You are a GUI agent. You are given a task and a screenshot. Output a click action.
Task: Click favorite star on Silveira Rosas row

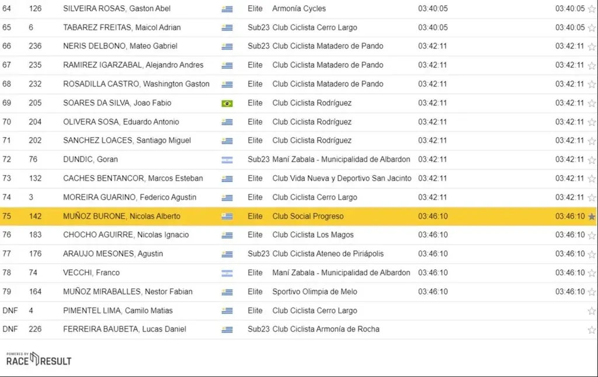click(x=592, y=9)
